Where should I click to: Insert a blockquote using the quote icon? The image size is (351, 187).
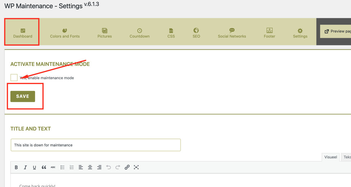[x=44, y=167]
